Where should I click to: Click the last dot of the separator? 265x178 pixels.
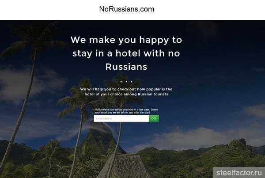click(x=132, y=82)
